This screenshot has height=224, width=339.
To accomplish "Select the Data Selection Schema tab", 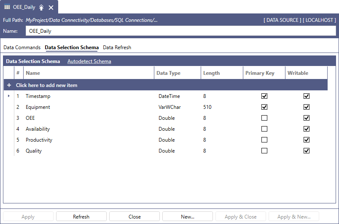I will (x=72, y=47).
